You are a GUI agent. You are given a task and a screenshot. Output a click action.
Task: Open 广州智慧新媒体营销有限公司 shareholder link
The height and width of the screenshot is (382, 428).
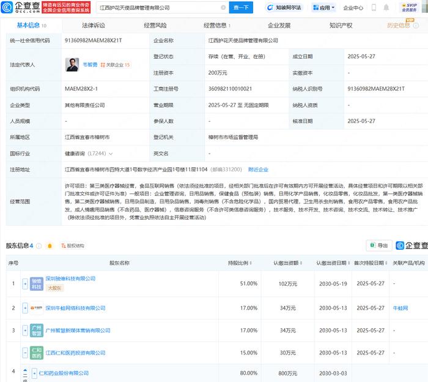(78, 331)
